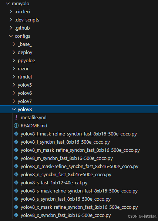The width and height of the screenshot is (158, 221).
Task: Select the yolov5 folder name
Action: 25,85
